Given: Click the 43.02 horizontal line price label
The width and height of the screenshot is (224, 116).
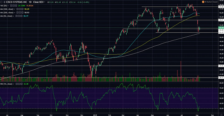Looking at the screenshot, I should point(221,66).
